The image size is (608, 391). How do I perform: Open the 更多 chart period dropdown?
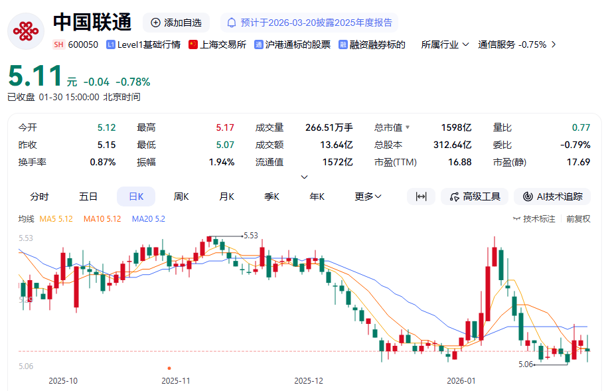[368, 196]
